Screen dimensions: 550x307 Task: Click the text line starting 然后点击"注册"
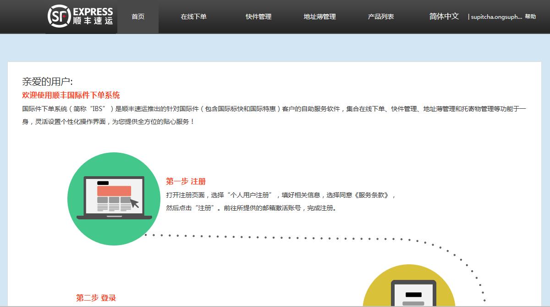[x=252, y=208]
